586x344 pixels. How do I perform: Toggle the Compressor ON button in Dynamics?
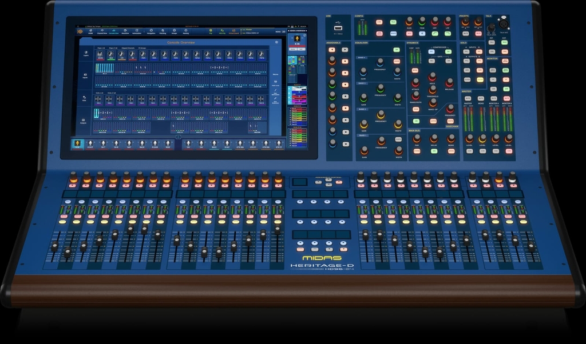pyautogui.click(x=448, y=51)
